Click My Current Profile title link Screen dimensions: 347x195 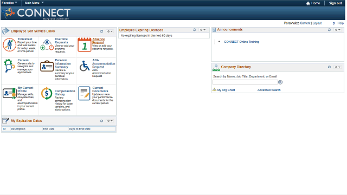25,89
